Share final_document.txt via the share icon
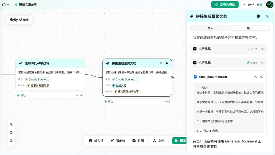This screenshot has width=275, height=155. (262, 76)
